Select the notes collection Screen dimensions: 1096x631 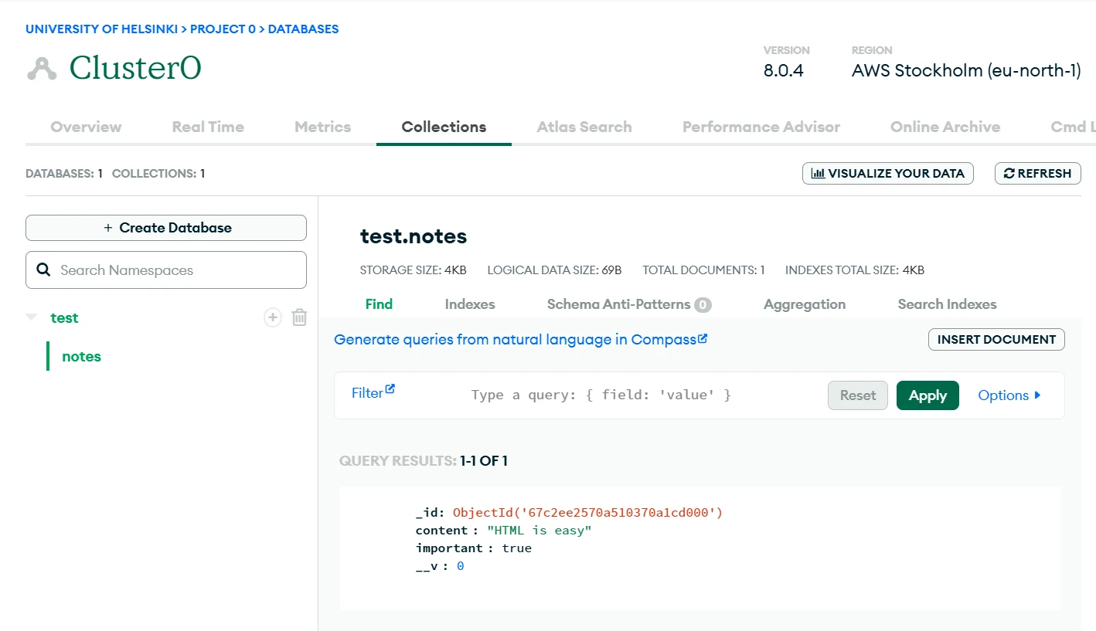81,357
